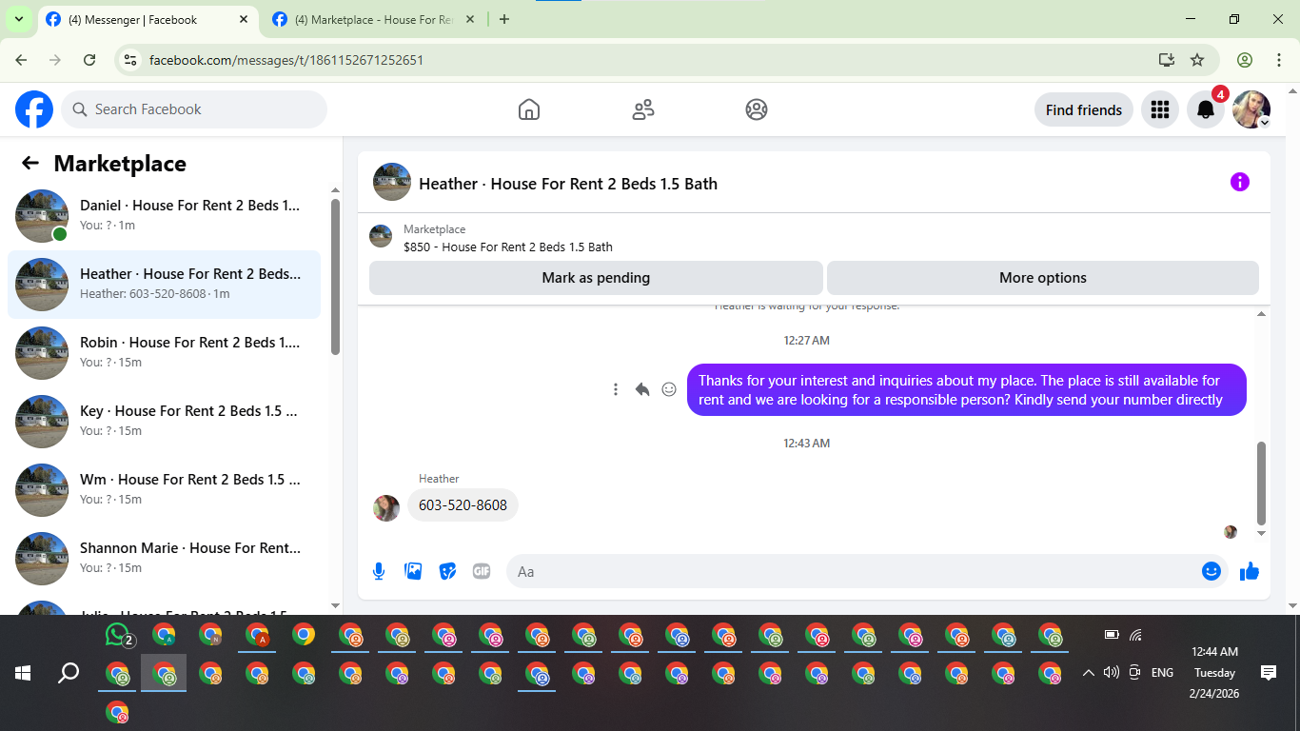Open the Groups icon in top navigation

click(757, 109)
